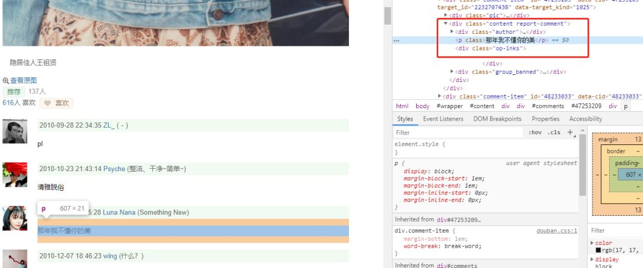Click the display: block declaration
The height and width of the screenshot is (268, 643).
click(x=429, y=172)
